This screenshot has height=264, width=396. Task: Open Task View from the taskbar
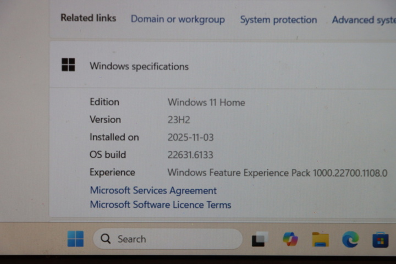[x=260, y=239]
